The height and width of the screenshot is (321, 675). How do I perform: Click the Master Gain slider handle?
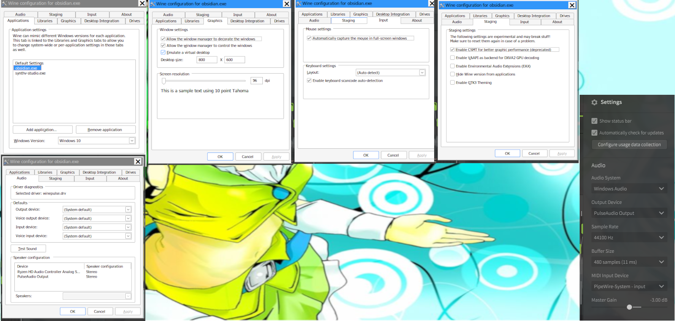click(x=629, y=307)
